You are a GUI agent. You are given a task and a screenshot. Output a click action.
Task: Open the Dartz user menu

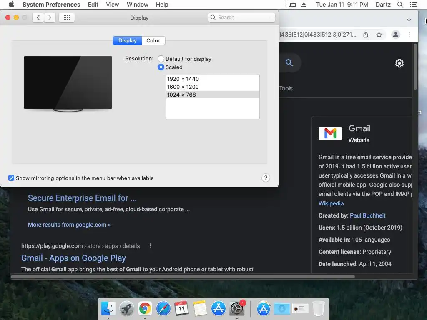coord(383,5)
